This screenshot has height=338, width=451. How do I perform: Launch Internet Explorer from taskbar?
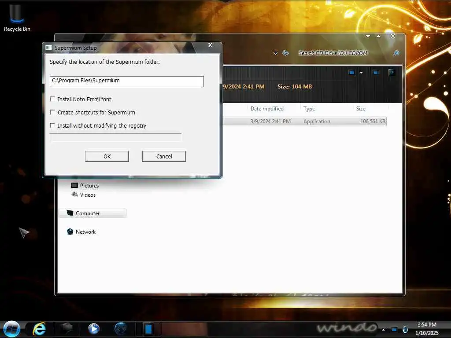pos(39,329)
